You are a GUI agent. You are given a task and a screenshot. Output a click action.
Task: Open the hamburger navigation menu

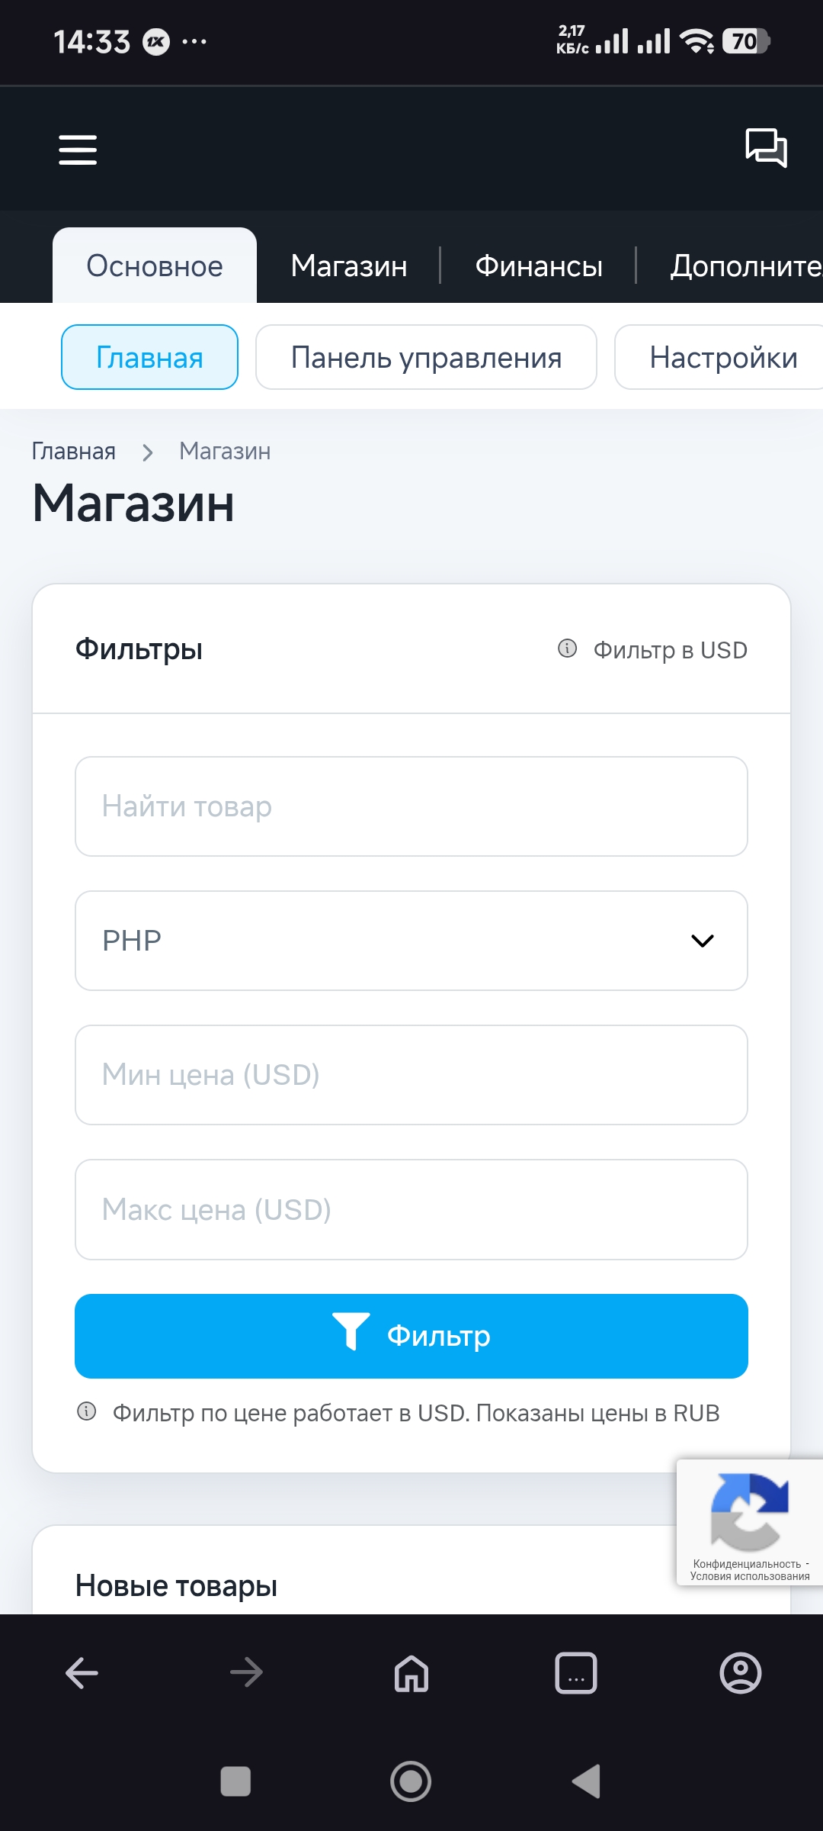coord(78,150)
